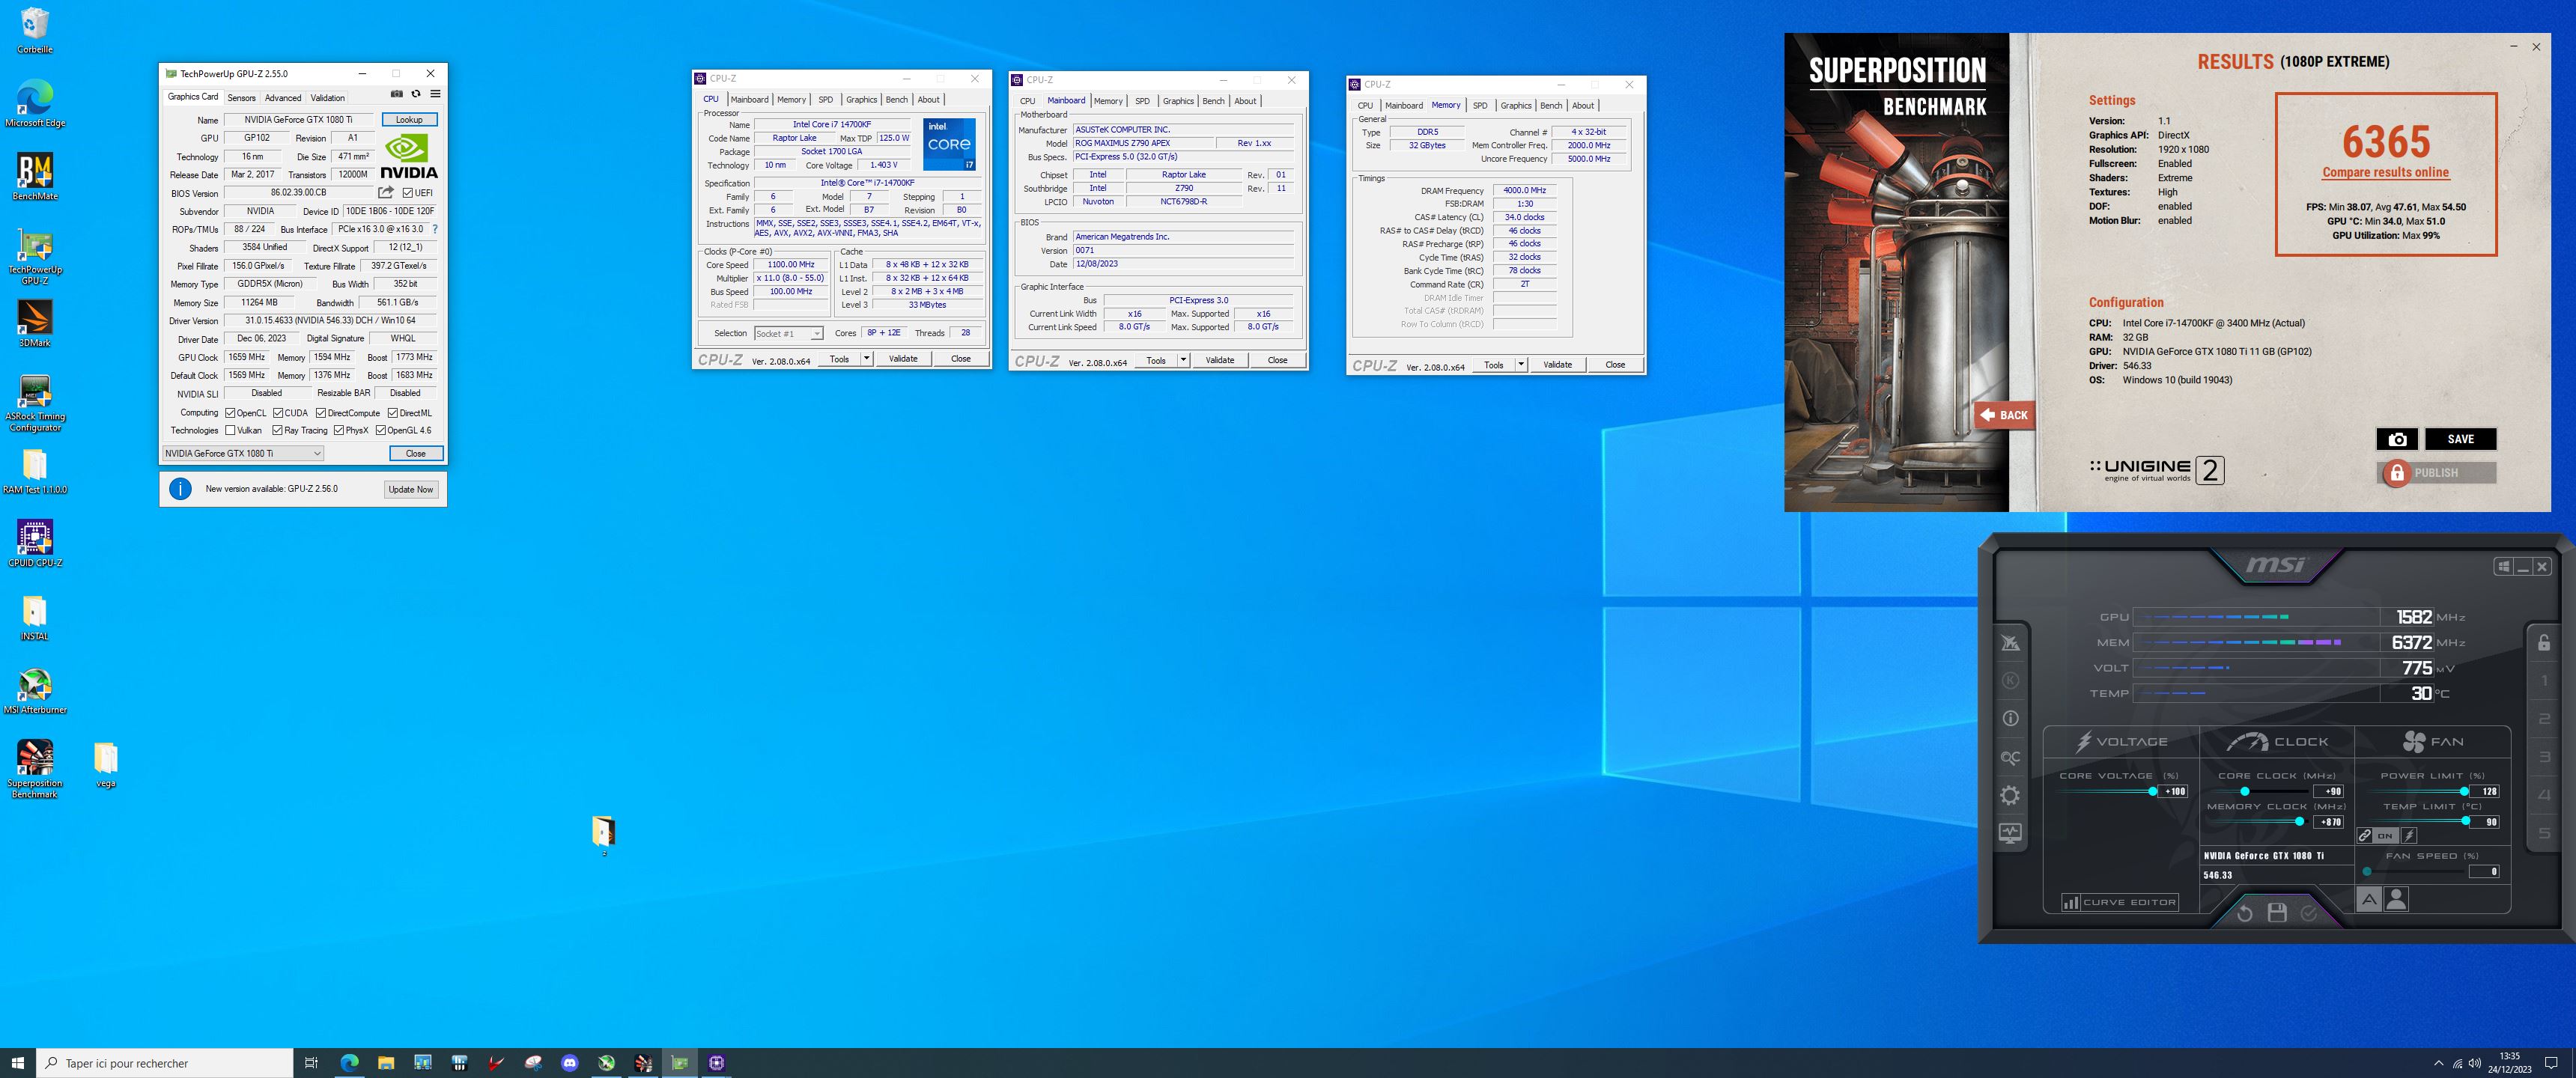Toggle the PhysX checkbox
This screenshot has width=2576, height=1078.
point(338,431)
